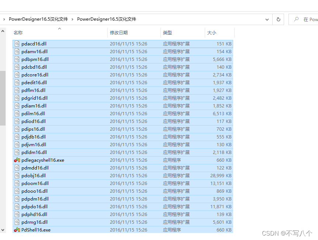Click the pdmdd16.dll file icon
The image size is (318, 240).
17,168
